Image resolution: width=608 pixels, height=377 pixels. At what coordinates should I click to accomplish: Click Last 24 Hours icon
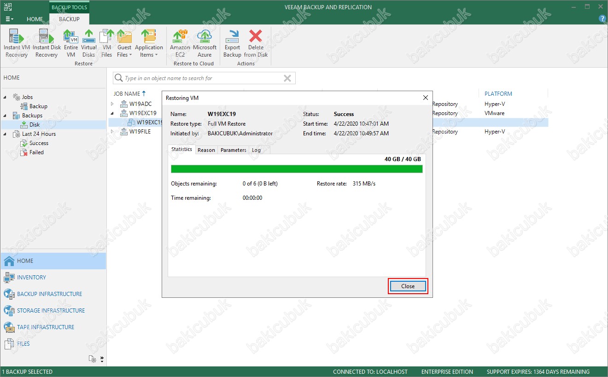pyautogui.click(x=16, y=134)
